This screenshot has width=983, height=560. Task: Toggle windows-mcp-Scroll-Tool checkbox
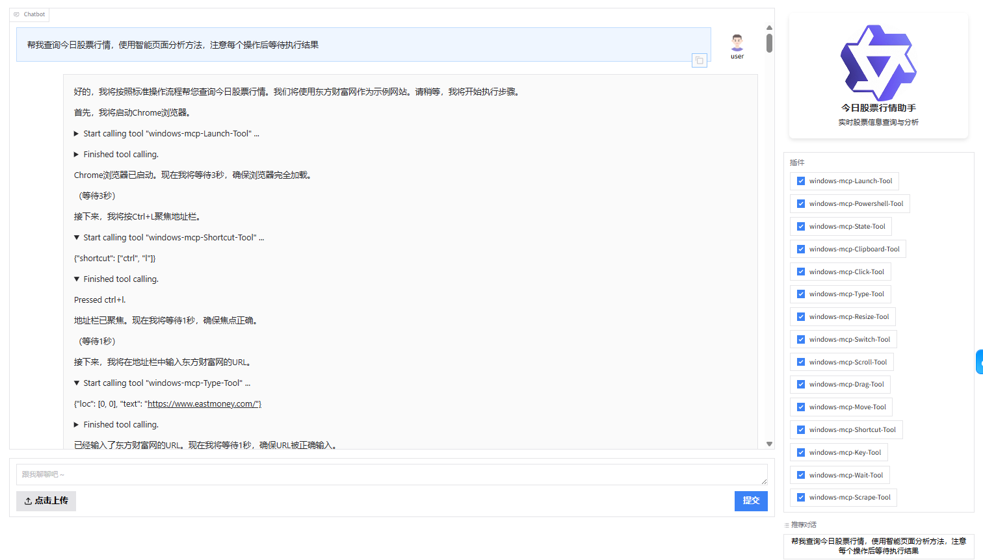click(801, 363)
